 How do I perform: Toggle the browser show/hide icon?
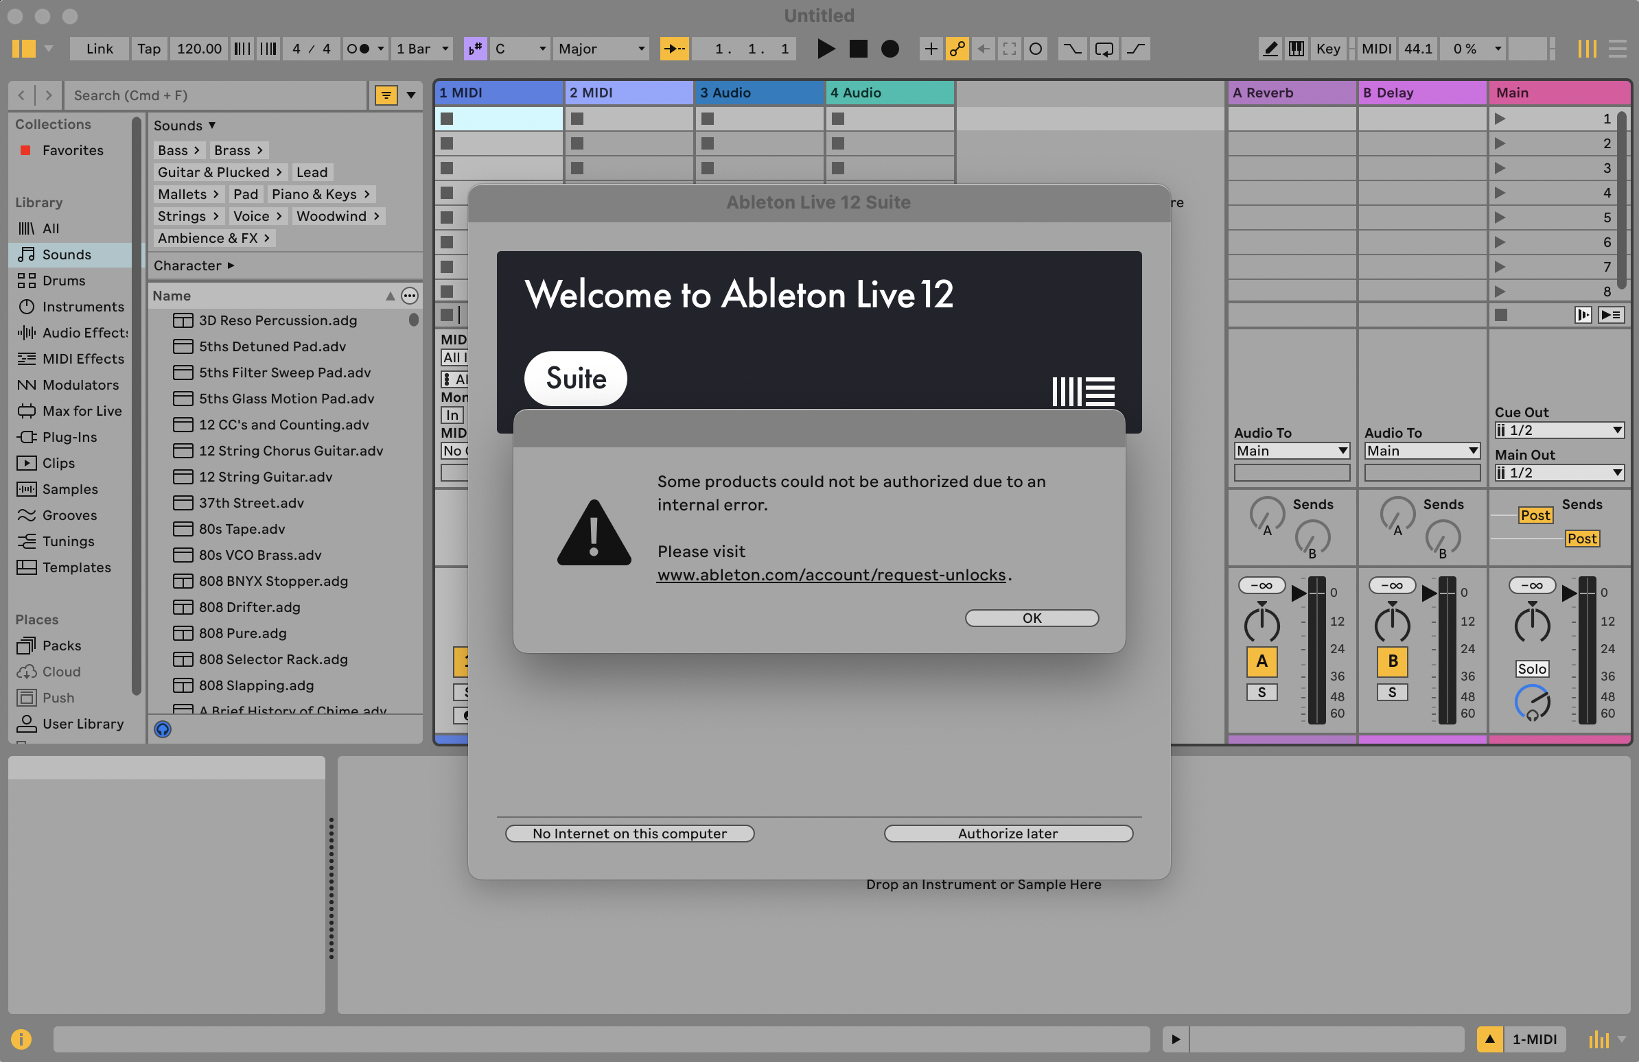click(23, 49)
